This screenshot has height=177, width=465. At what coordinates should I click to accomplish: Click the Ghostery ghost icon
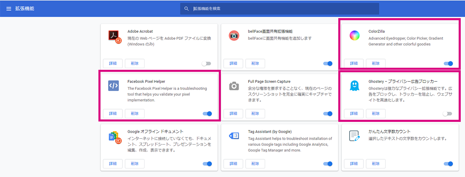(355, 86)
